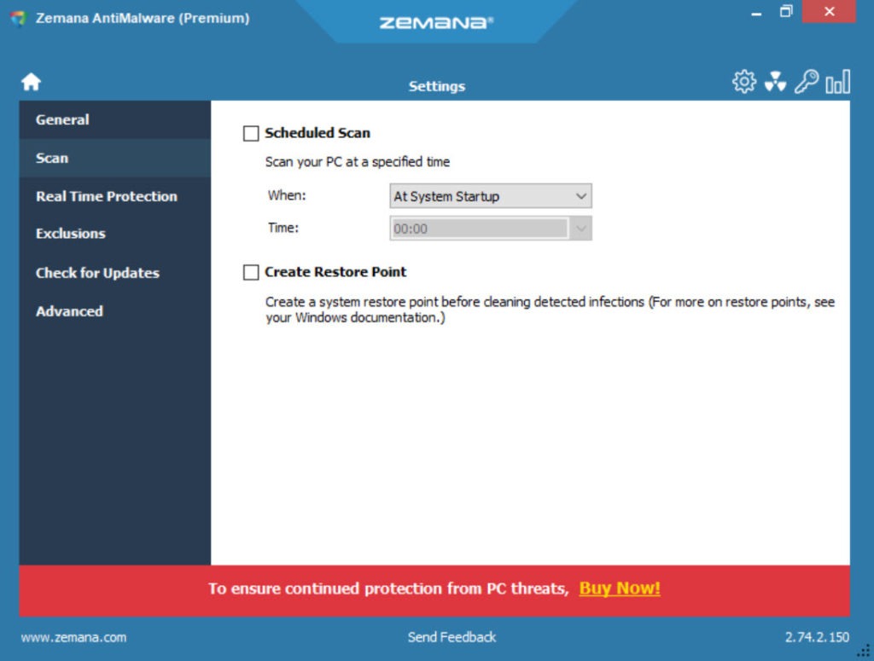Click the Create Restore Point label

(x=335, y=272)
